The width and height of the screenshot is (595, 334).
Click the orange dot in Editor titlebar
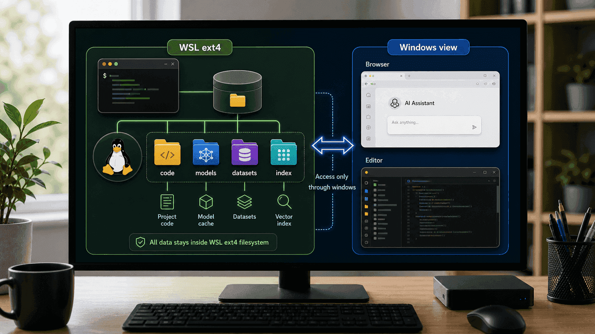tap(366, 173)
